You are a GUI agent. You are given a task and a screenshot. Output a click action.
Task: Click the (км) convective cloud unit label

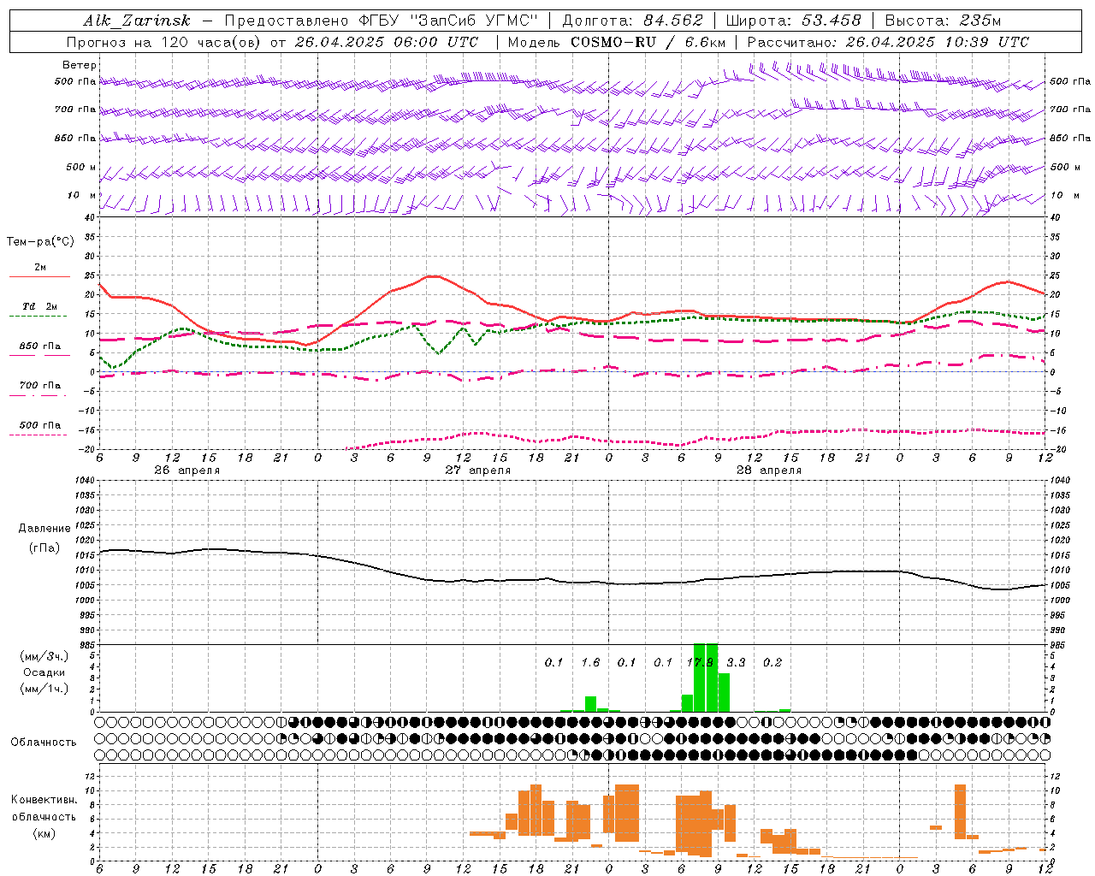click(x=44, y=833)
